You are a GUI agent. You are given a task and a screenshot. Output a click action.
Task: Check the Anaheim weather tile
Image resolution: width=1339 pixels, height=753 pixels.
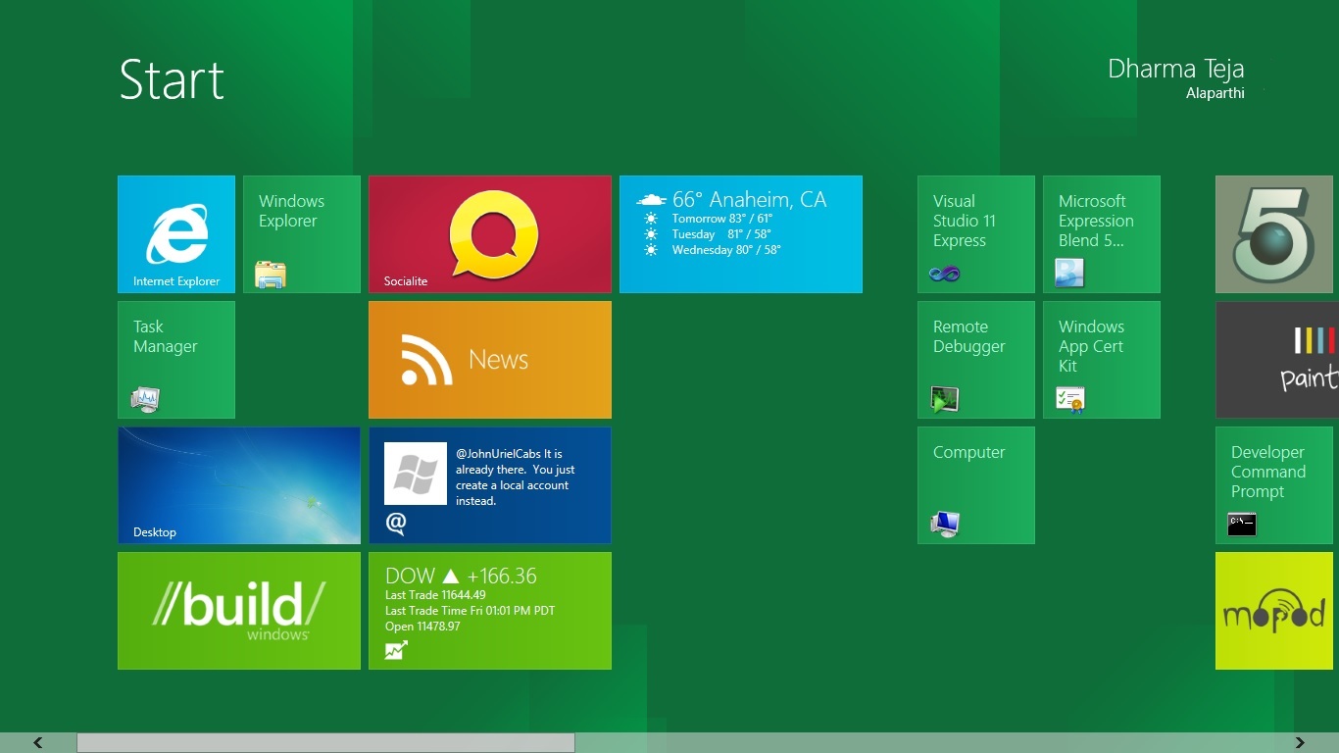coord(740,233)
